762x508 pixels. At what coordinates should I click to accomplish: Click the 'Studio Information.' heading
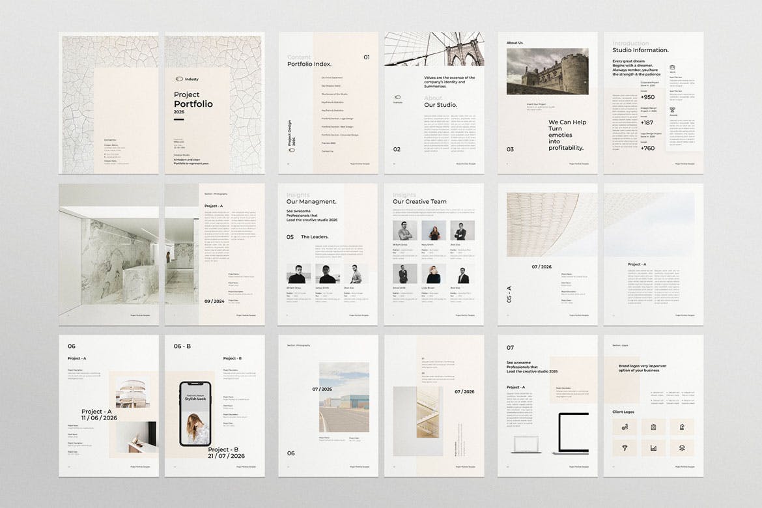[640, 50]
